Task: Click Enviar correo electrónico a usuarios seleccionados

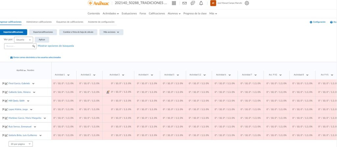Action: click(37, 57)
